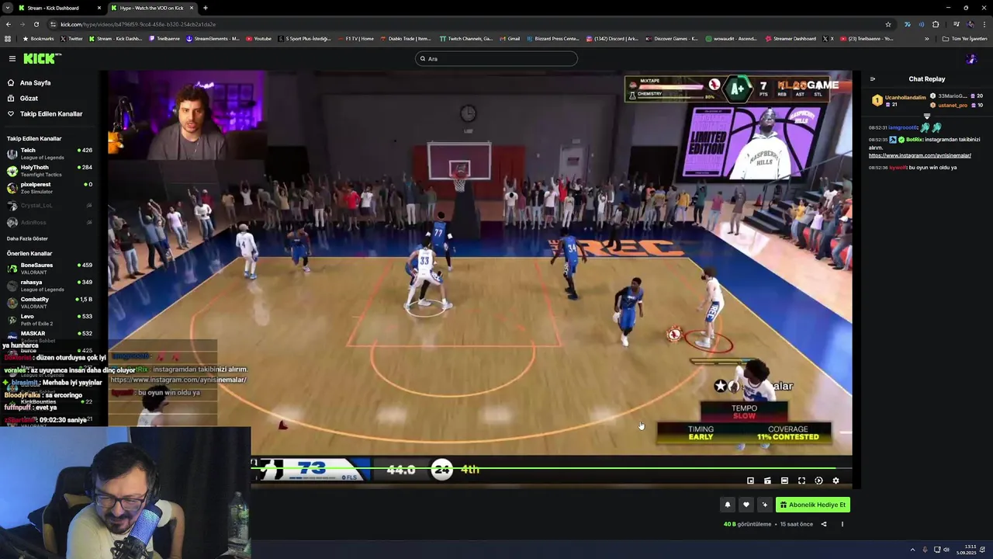Click the browser address bar URL
Viewport: 993px width, 559px height.
click(x=138, y=24)
